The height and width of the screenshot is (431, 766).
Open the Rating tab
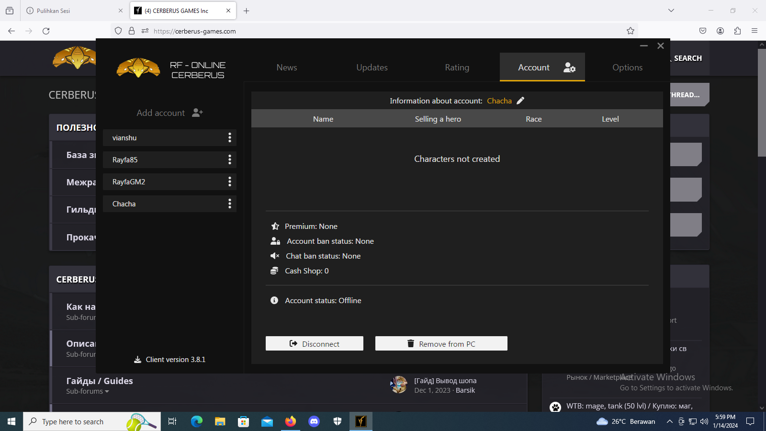[x=457, y=68]
